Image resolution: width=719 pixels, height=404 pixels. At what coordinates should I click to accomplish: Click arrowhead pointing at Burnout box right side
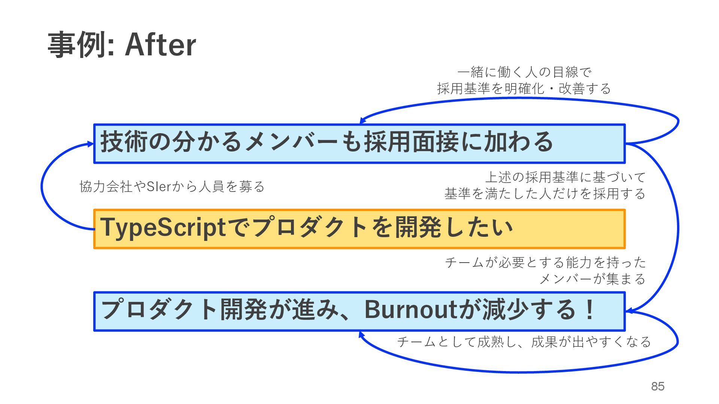coord(629,311)
